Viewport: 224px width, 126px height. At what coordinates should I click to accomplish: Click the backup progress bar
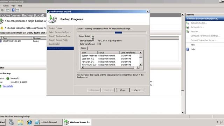[111, 33]
